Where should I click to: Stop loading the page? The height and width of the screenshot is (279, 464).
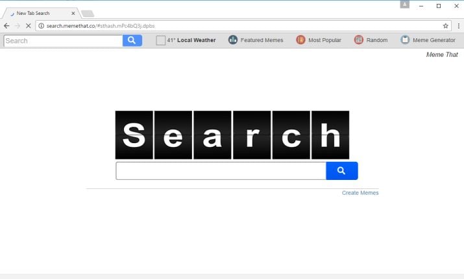[29, 26]
